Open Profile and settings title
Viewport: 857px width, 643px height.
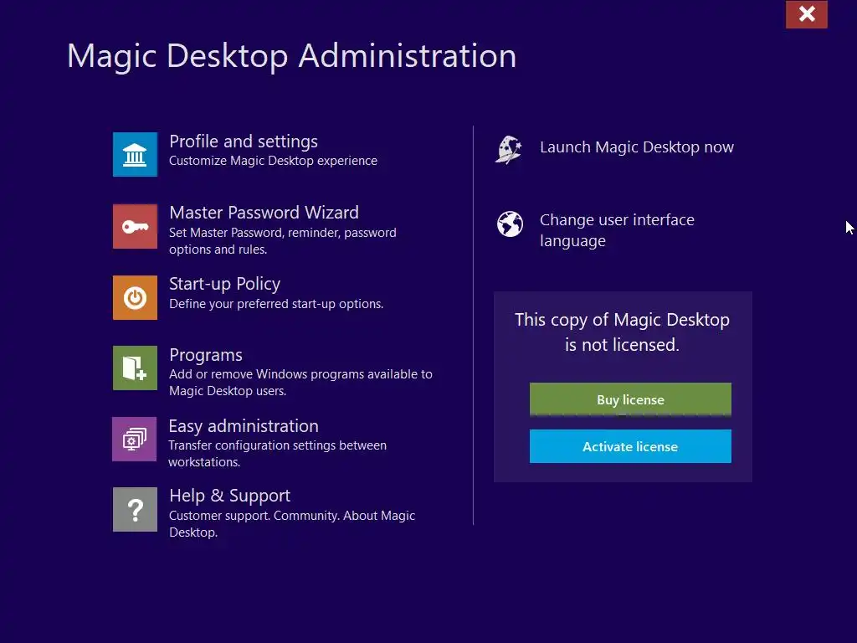coord(244,141)
